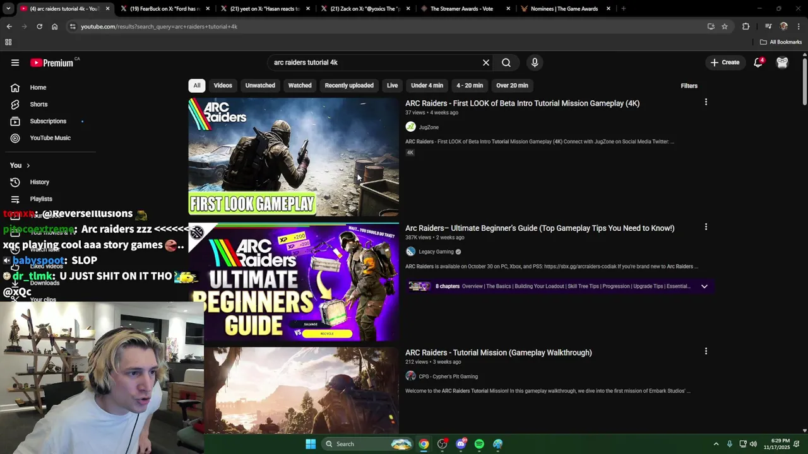Image resolution: width=808 pixels, height=454 pixels.
Task: Submit search with the magnifier icon
Action: pyautogui.click(x=506, y=62)
